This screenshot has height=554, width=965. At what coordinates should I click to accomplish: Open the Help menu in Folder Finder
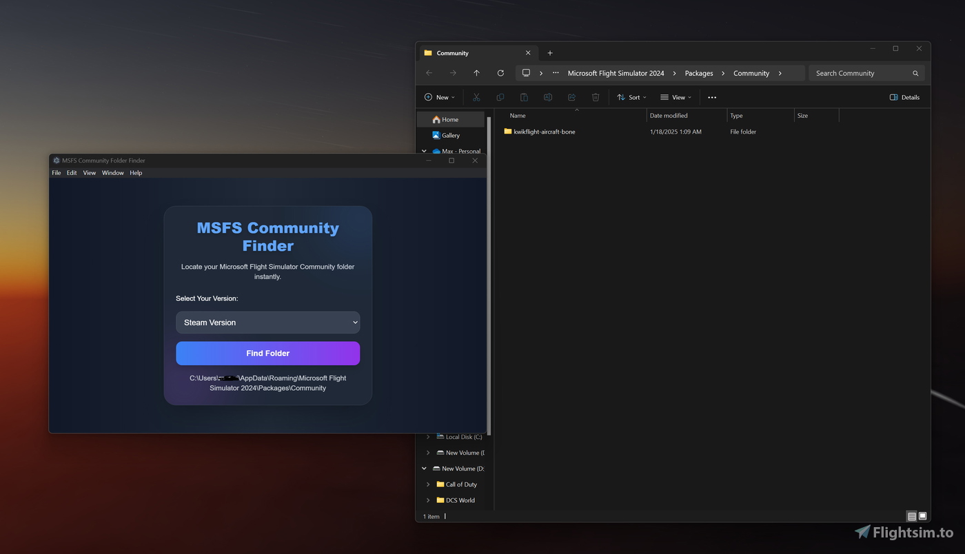(135, 172)
